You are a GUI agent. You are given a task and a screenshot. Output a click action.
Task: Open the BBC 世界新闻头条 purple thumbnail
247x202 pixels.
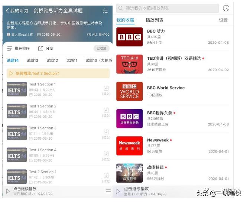click(x=130, y=118)
